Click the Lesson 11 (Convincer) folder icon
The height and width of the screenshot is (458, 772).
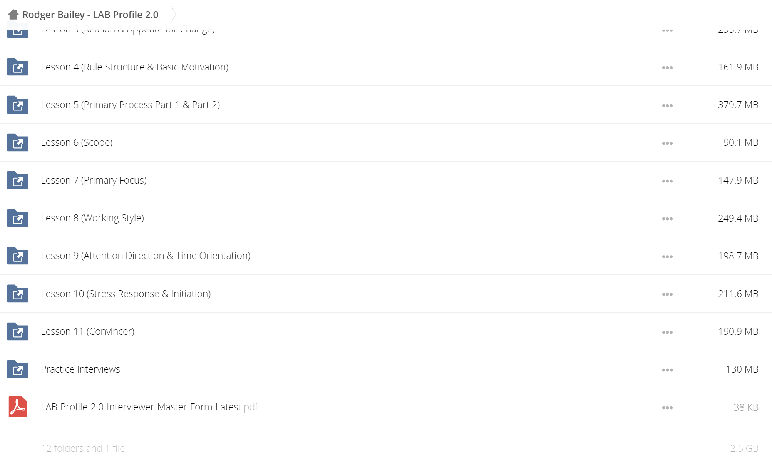[18, 331]
